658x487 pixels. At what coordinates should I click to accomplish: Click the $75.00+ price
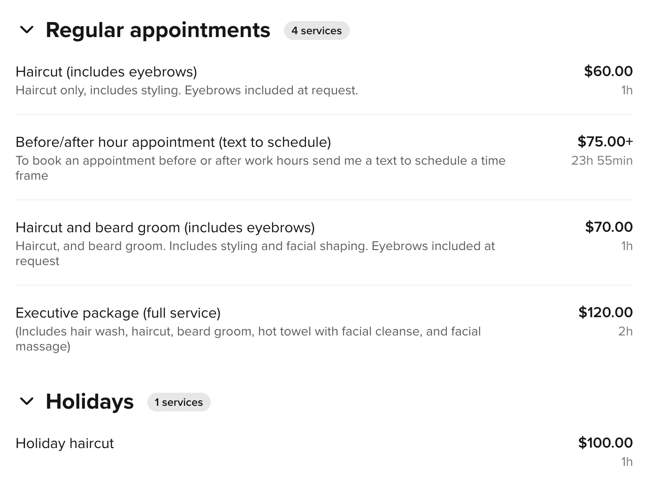pyautogui.click(x=605, y=142)
